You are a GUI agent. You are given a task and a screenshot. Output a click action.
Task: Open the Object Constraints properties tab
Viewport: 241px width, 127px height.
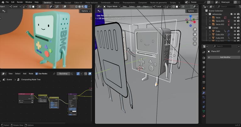point(204,107)
